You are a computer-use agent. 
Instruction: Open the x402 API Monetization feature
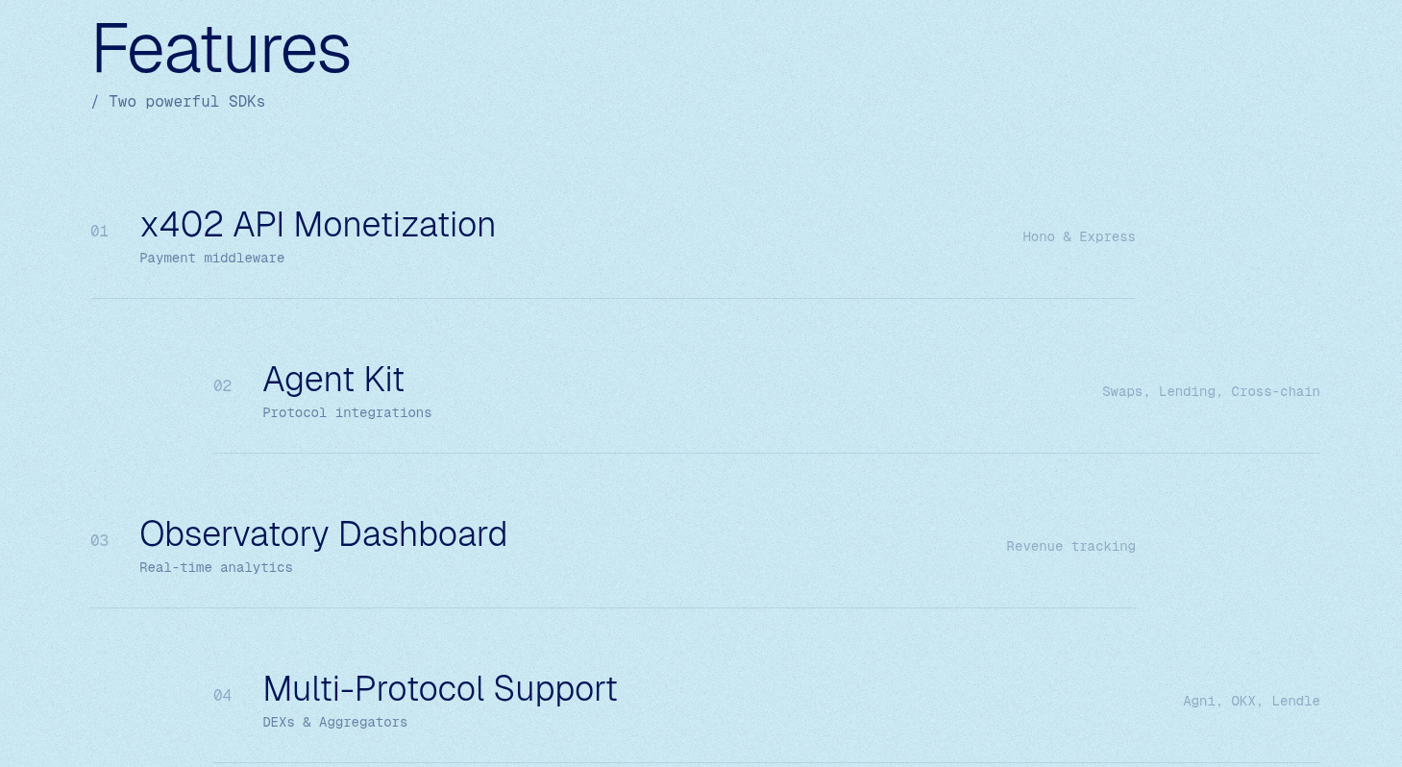pyautogui.click(x=317, y=225)
